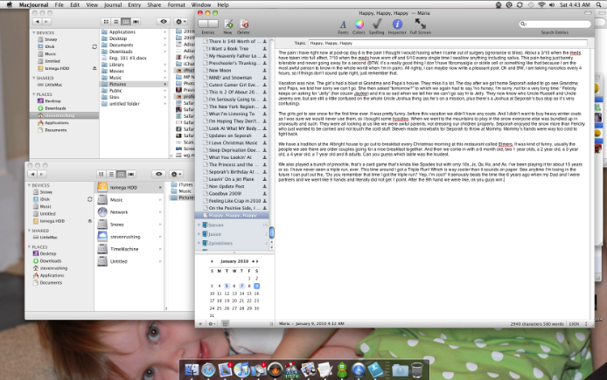Viewport: 607px width, 380px height.
Task: Expand the Steven journal
Action: tap(199, 225)
